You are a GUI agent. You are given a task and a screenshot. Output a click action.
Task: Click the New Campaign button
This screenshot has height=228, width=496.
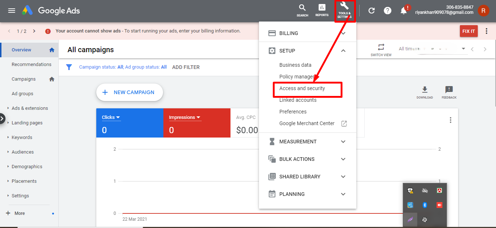129,92
